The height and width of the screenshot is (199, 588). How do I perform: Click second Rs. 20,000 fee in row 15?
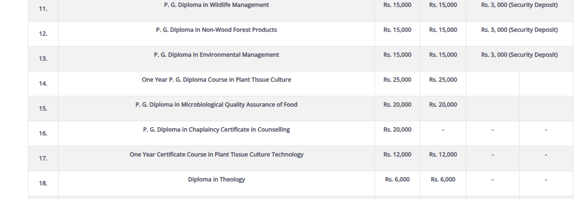pos(443,105)
